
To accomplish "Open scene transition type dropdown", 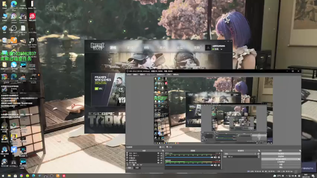I will coord(240,154).
